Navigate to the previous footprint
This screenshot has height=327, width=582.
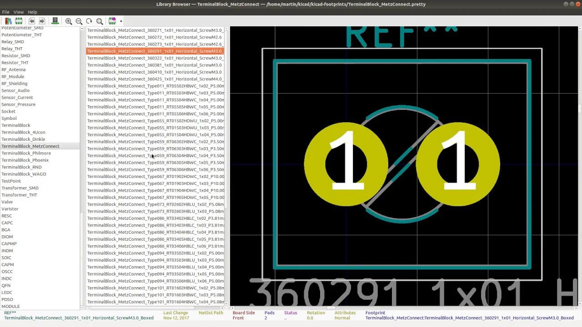[x=31, y=21]
